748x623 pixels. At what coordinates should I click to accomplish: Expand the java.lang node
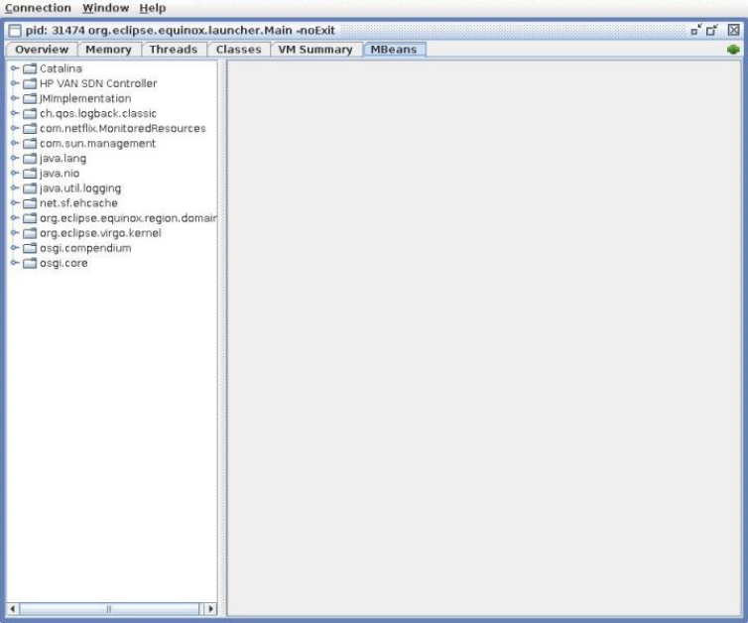(14, 158)
